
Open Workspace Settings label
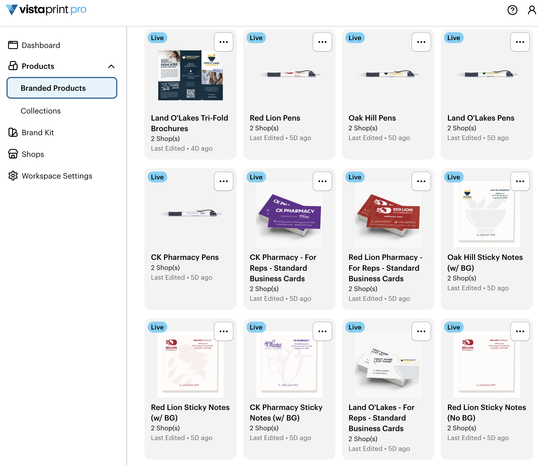coord(57,176)
